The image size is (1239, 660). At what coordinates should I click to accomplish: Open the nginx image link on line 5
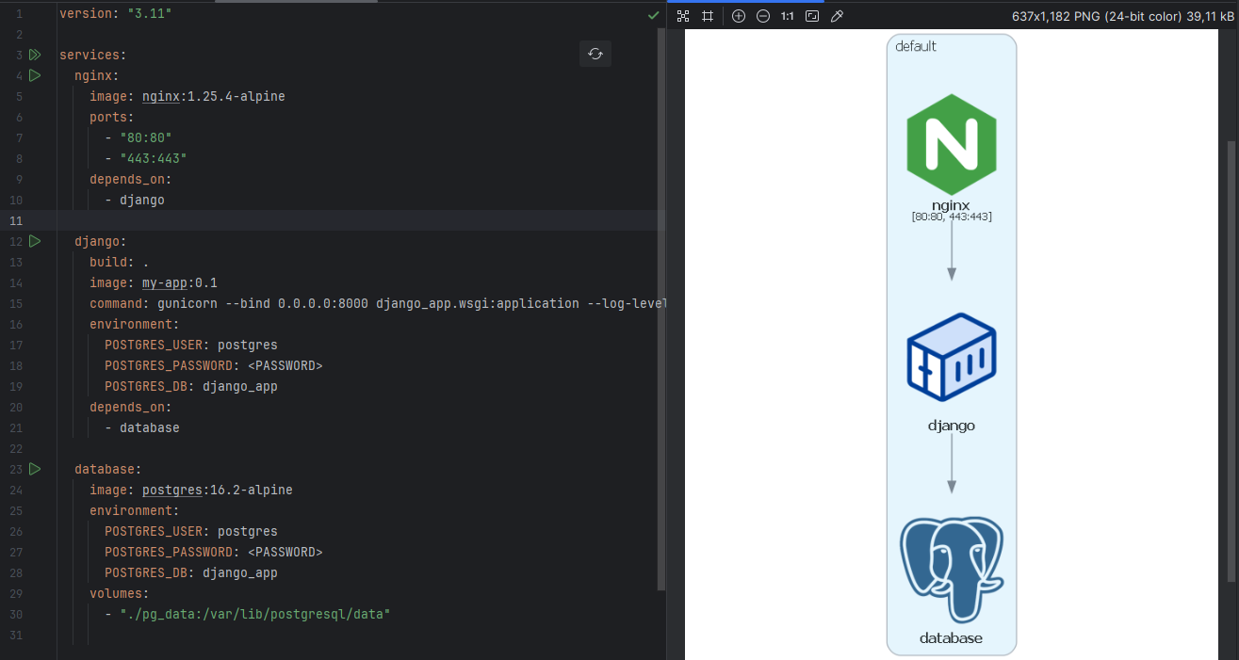pos(161,96)
